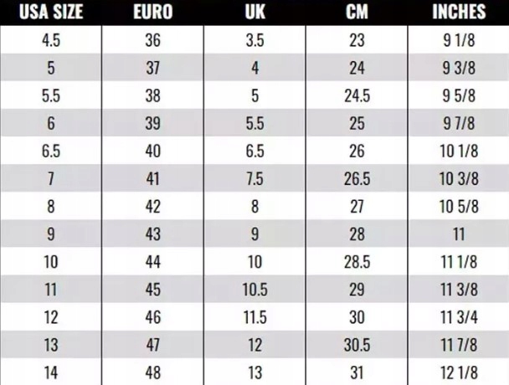
Task: Select the 11 inches cell
Action: 459,234
